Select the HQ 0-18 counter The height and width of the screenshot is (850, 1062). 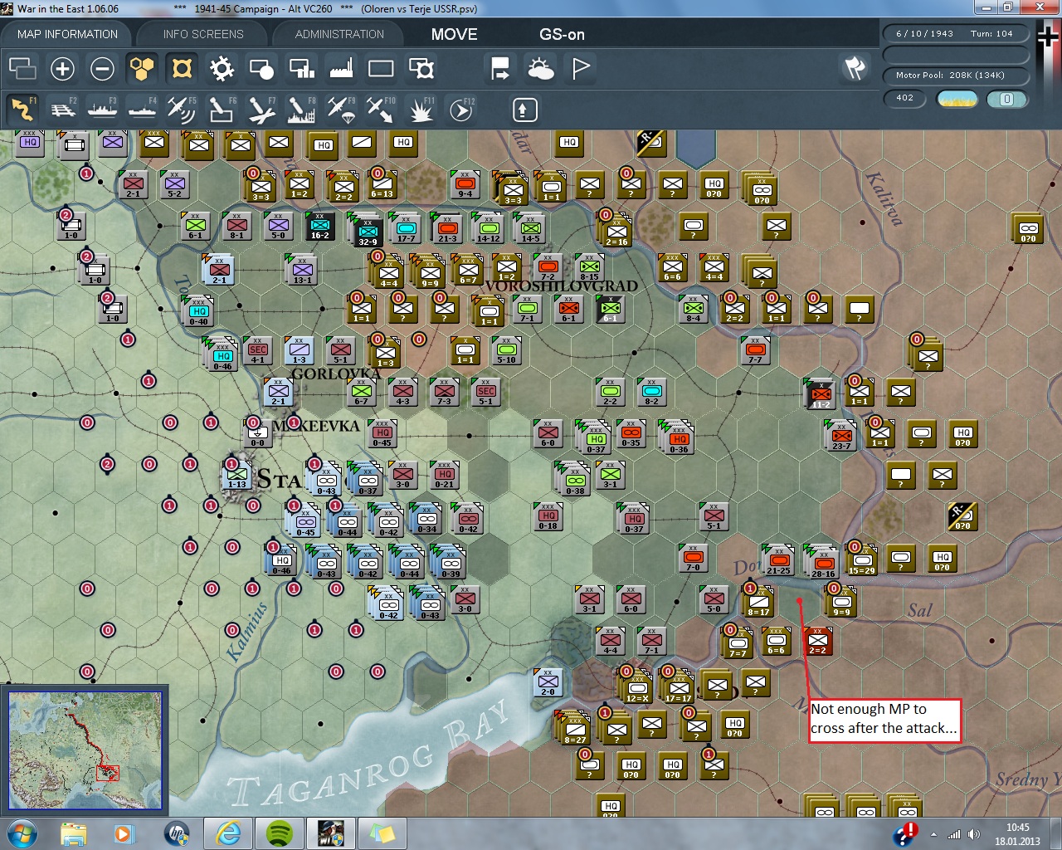(x=548, y=516)
